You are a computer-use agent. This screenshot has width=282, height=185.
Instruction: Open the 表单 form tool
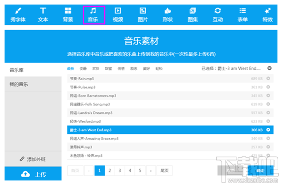(243, 15)
